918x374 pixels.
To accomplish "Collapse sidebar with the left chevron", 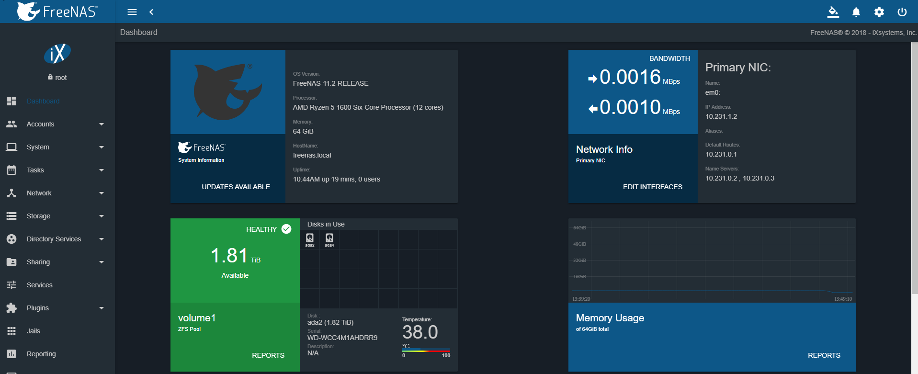I will pyautogui.click(x=151, y=12).
